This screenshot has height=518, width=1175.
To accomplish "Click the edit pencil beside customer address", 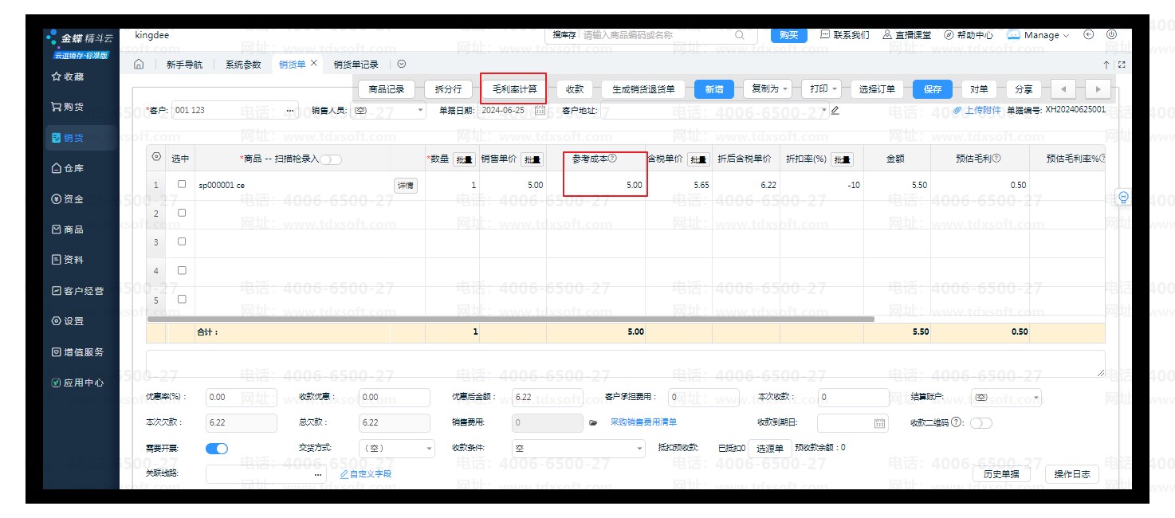I will tap(835, 110).
